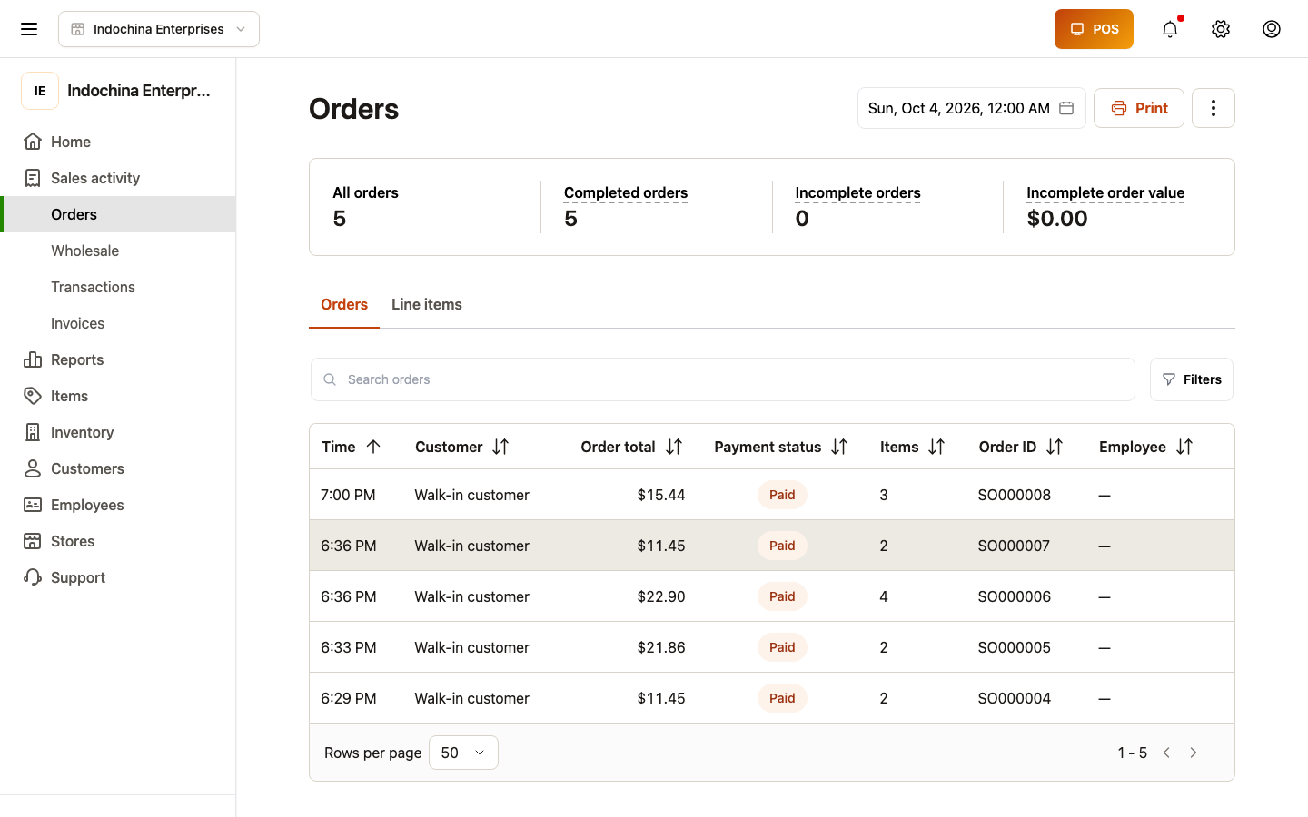
Task: Sort table by Customer column
Action: [500, 447]
